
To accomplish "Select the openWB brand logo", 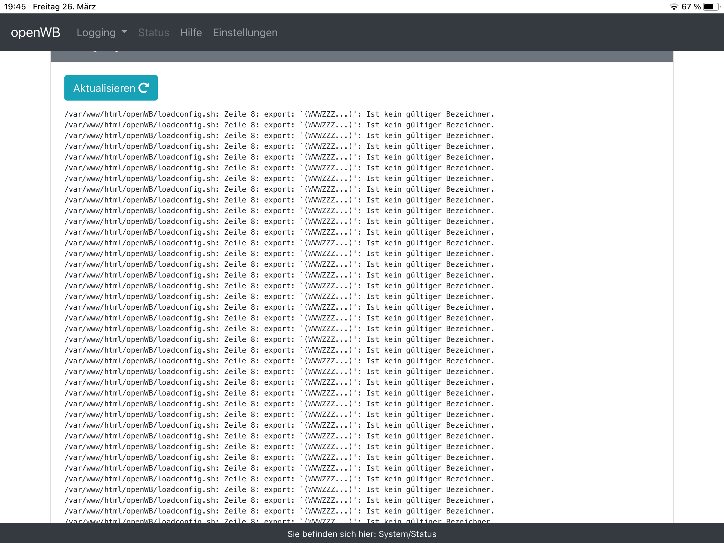I will click(x=36, y=32).
